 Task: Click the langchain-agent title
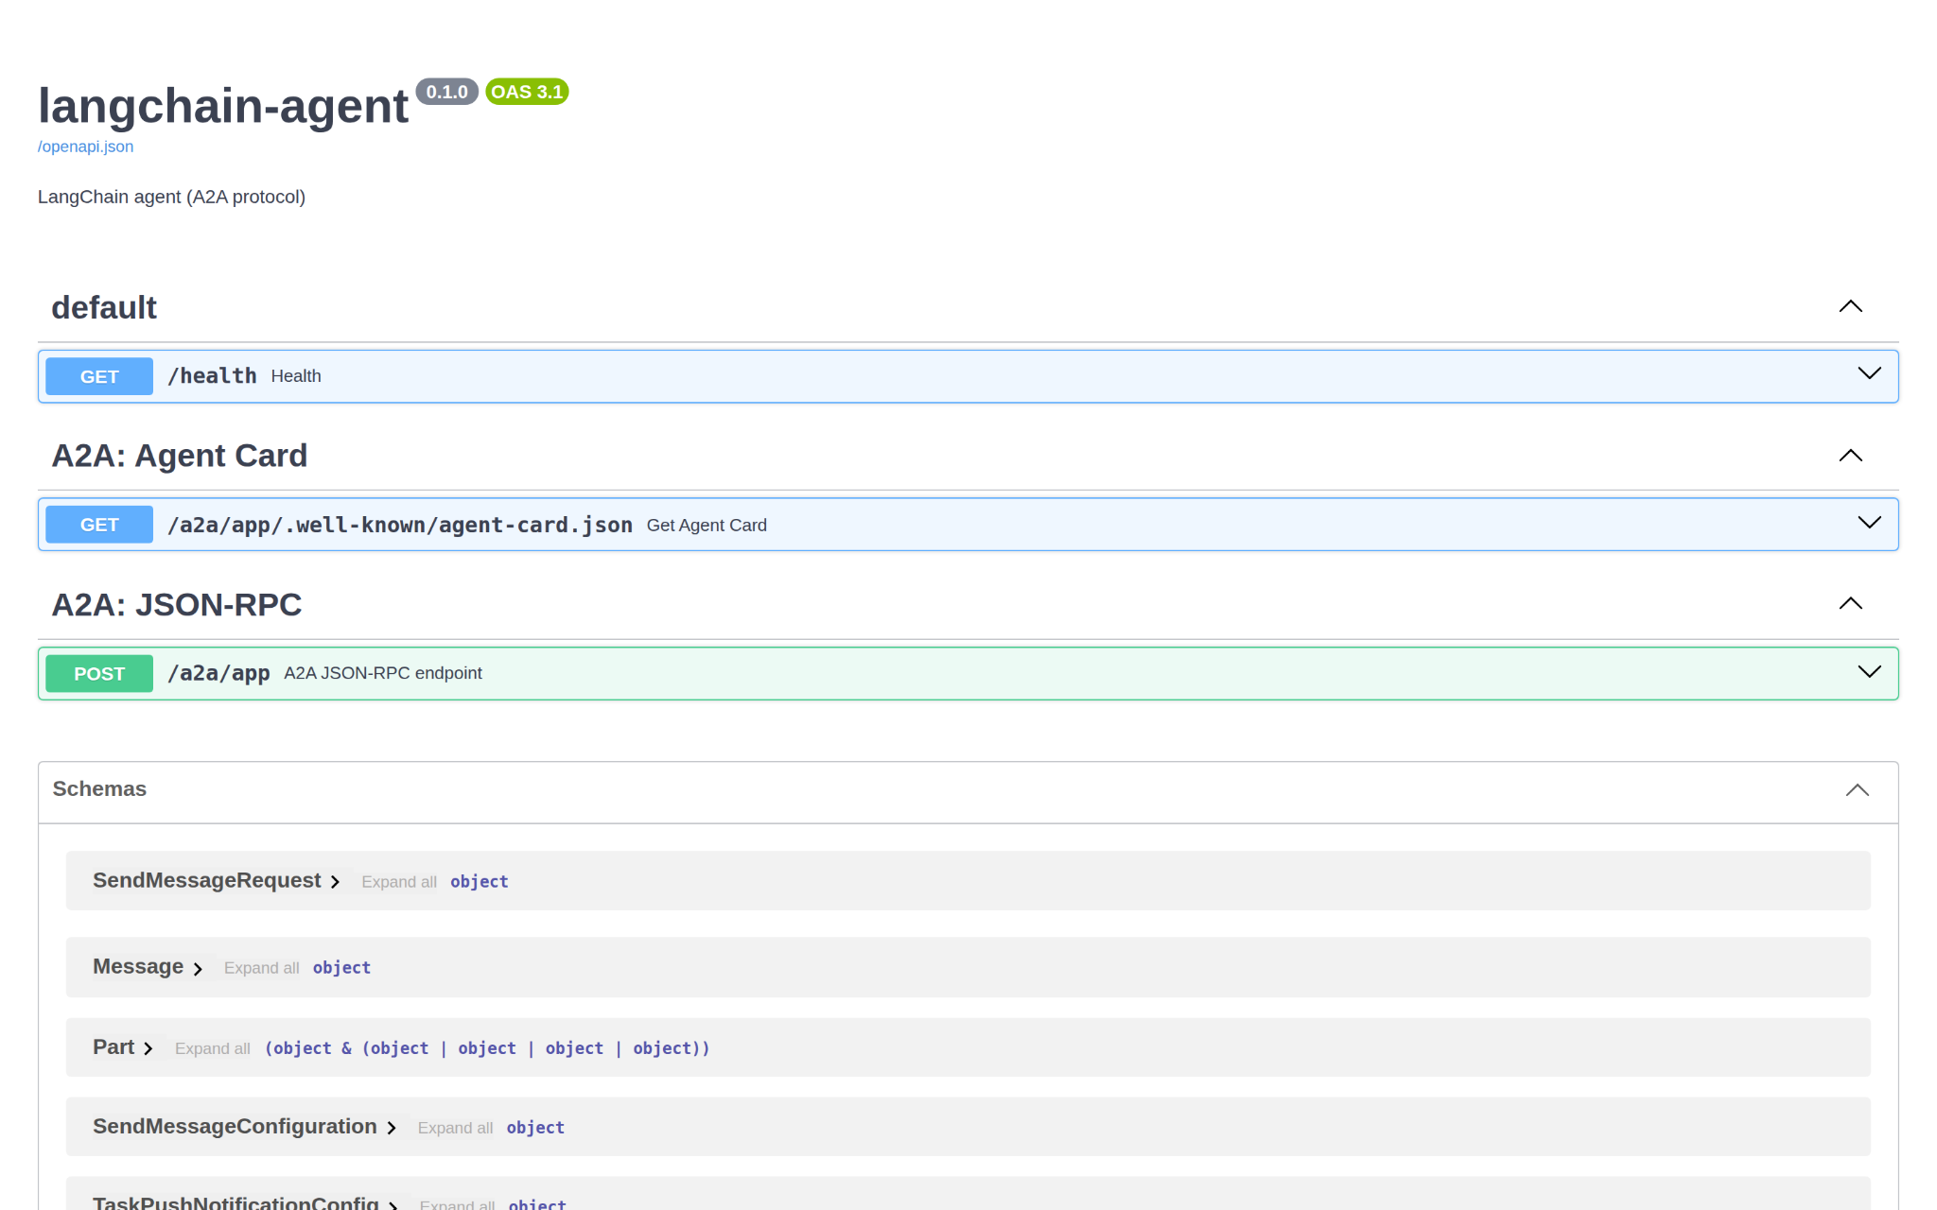(223, 105)
